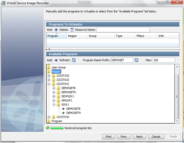The image size is (184, 143).
Task: Click the CICST242 folder icon
Action: pyautogui.click(x=54, y=76)
